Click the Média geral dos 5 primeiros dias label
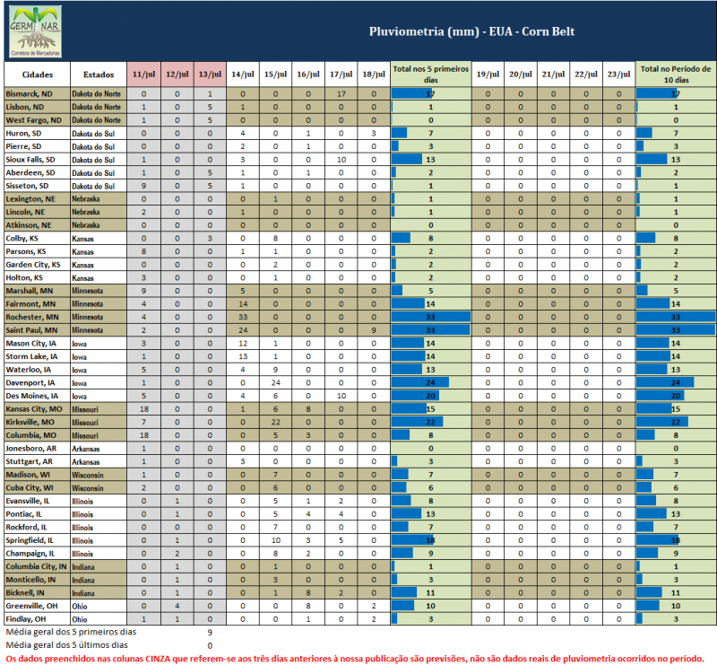This screenshot has width=717, height=665. tap(66, 632)
